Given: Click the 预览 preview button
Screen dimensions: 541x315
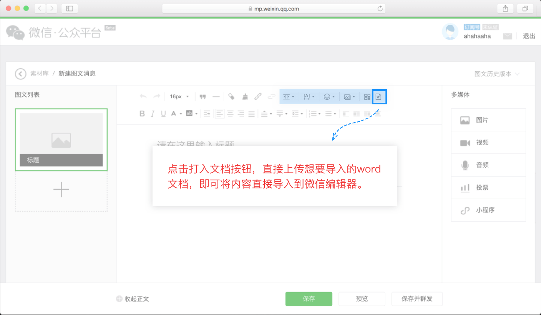Looking at the screenshot, I should 362,299.
